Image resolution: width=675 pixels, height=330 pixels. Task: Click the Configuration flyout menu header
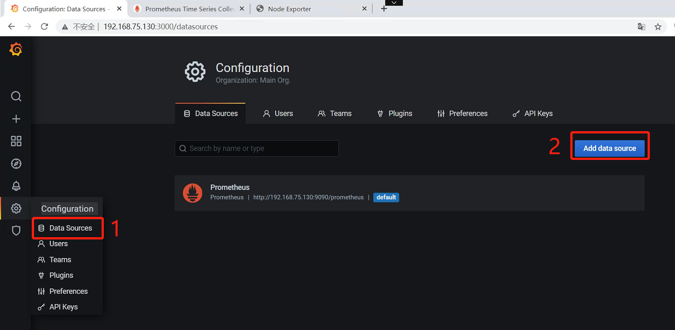pyautogui.click(x=67, y=209)
